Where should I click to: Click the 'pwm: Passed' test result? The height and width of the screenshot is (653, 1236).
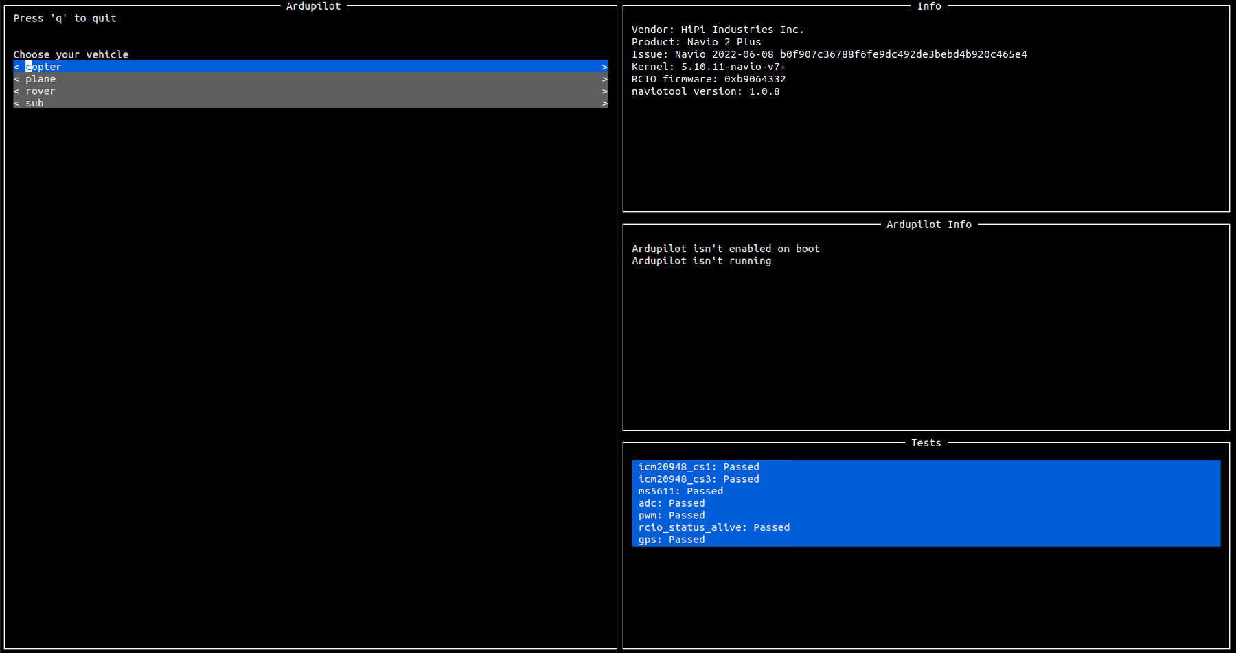click(672, 516)
